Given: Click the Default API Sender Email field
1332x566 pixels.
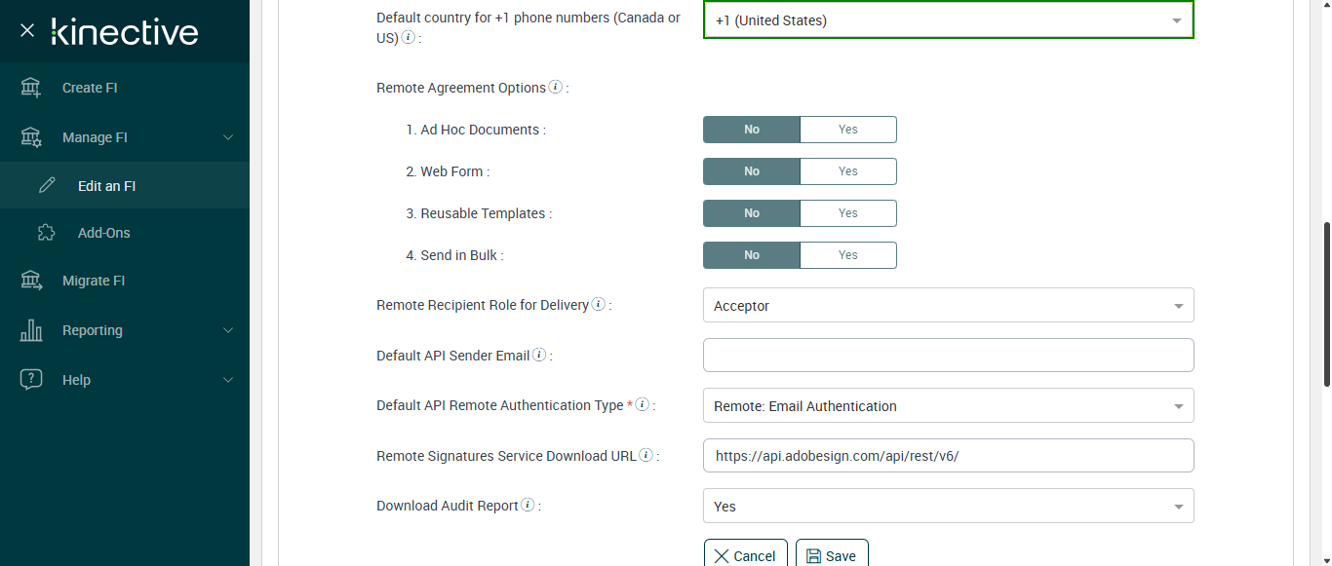Looking at the screenshot, I should click(948, 356).
